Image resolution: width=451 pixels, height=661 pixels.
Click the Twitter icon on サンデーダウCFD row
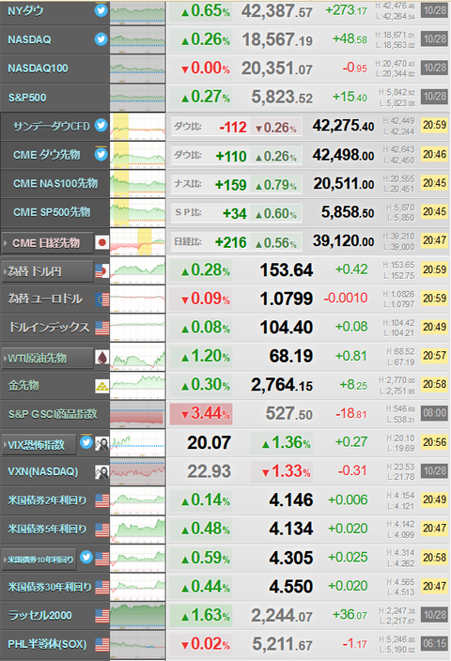101,125
